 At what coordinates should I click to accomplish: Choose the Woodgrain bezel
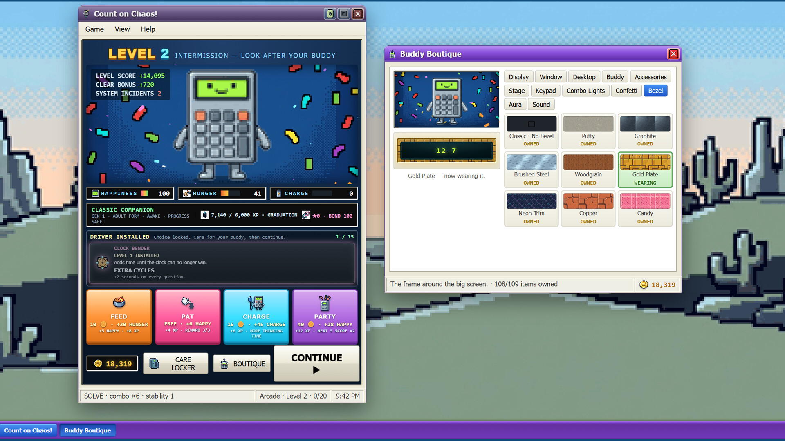pos(588,170)
